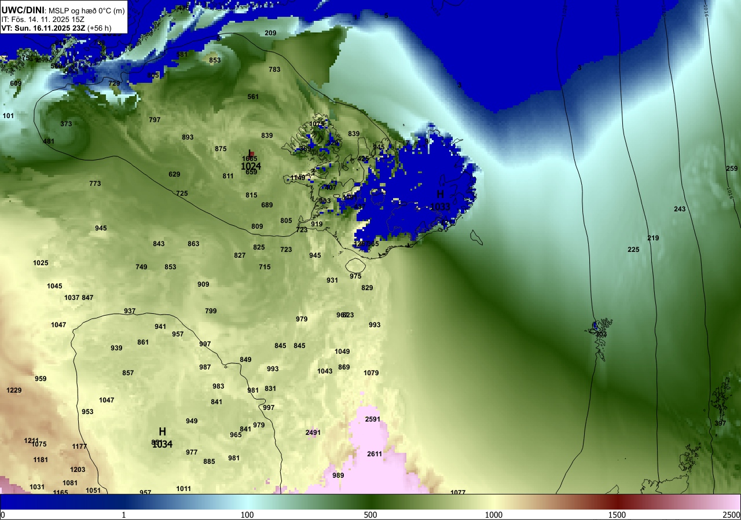Image resolution: width=741 pixels, height=520 pixels.
Task: Click the 209 height value
Action: pyautogui.click(x=270, y=33)
